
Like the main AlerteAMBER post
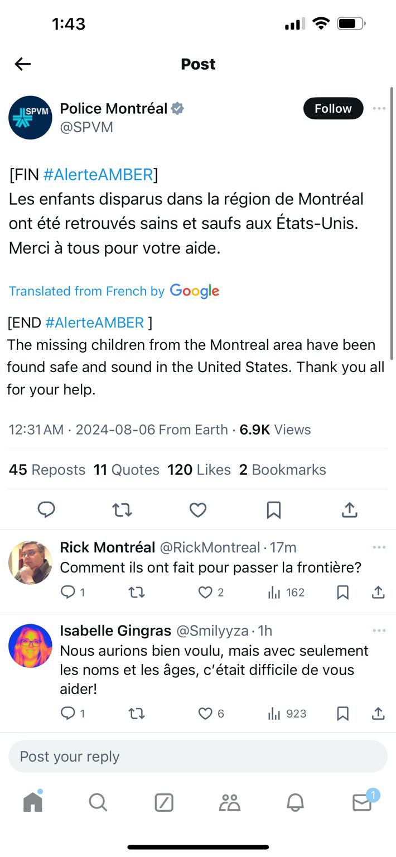[x=198, y=509]
